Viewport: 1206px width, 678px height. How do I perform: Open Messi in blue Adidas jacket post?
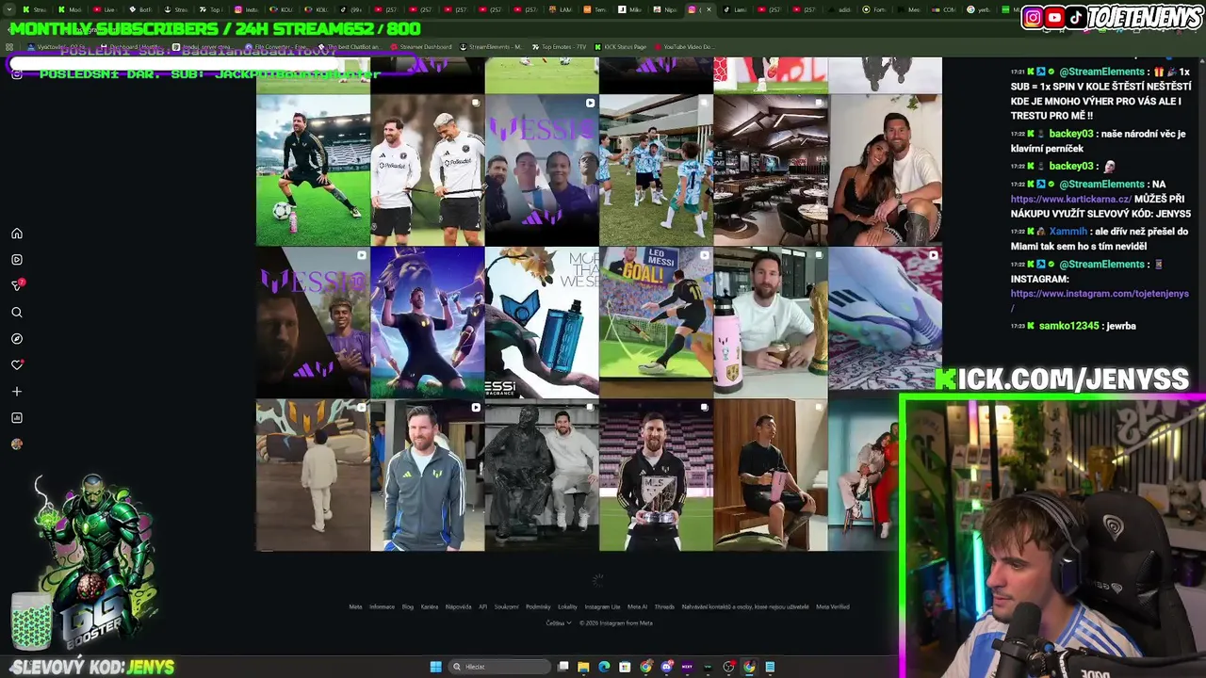pyautogui.click(x=427, y=475)
